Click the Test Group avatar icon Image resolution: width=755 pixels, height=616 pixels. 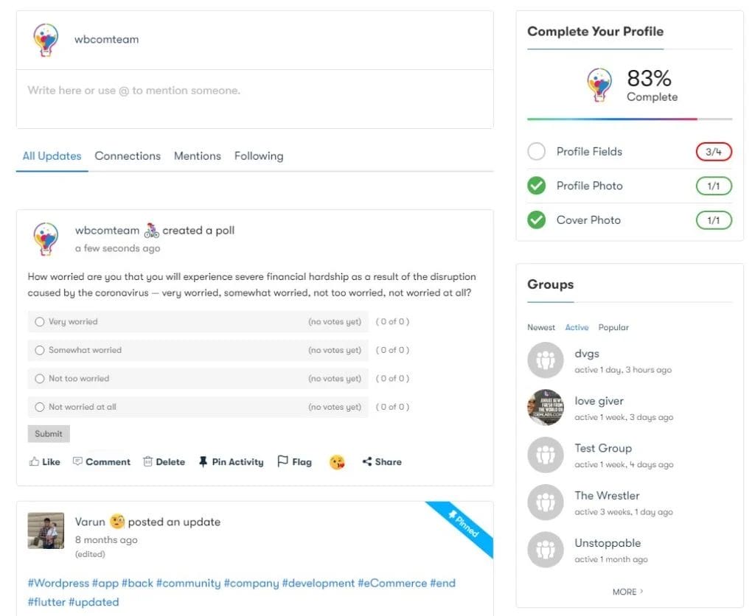tap(546, 455)
